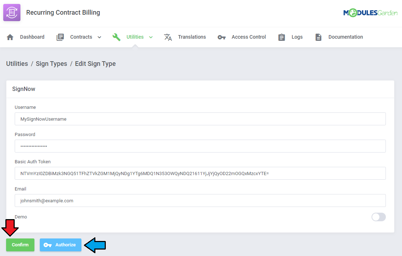This screenshot has height=256, width=402.
Task: Click the Translations language icon
Action: (168, 37)
